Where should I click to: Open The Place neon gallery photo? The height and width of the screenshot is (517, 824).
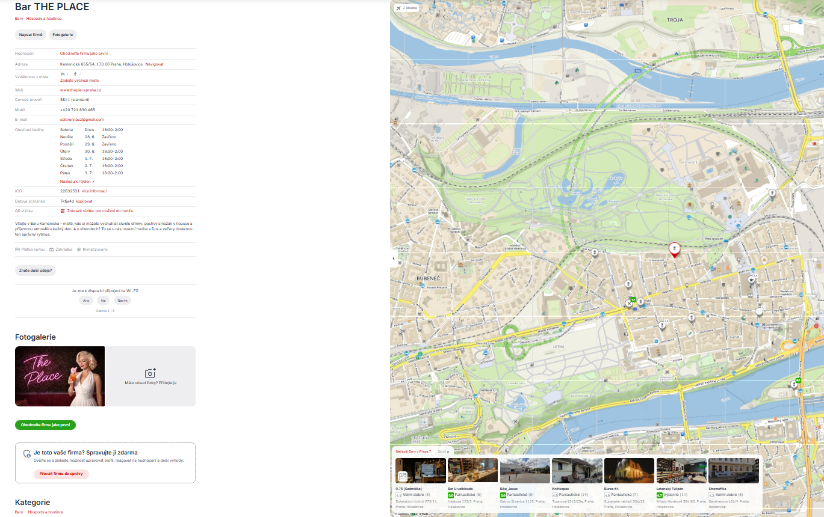point(60,376)
